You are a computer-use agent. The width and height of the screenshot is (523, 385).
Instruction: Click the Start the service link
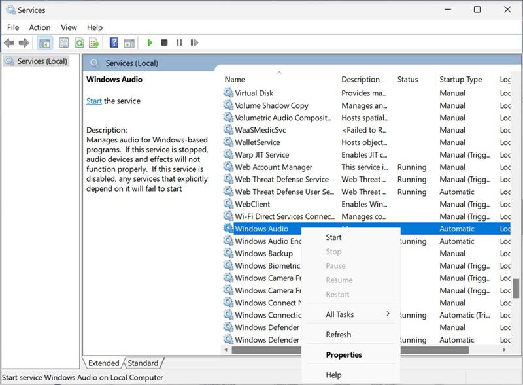click(x=94, y=101)
